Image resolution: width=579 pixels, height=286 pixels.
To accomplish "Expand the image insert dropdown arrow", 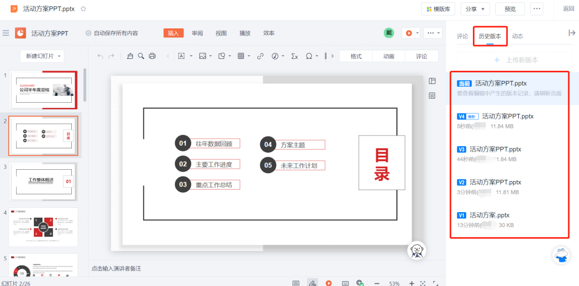I will tap(211, 56).
